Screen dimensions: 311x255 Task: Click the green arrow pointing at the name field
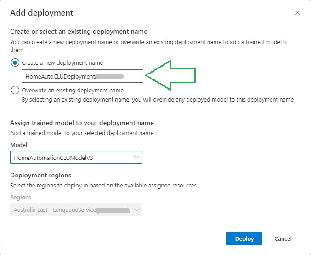point(172,75)
